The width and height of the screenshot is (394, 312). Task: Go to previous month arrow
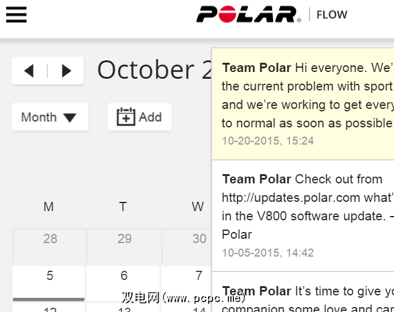(x=29, y=71)
